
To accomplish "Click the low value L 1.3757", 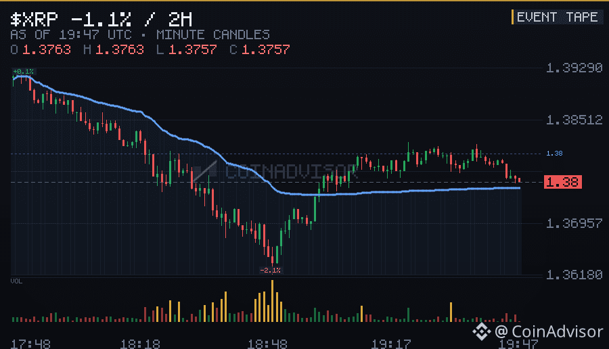I will click(187, 49).
